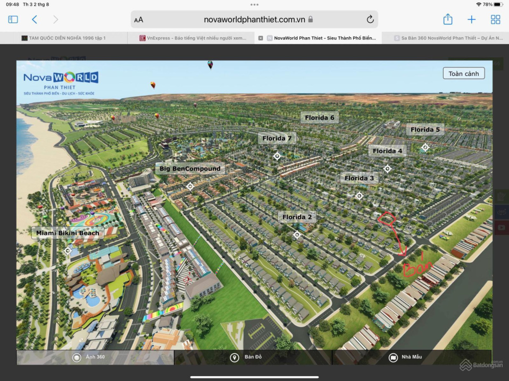
Task: Click the Toàn cảnh button
Action: pyautogui.click(x=464, y=73)
